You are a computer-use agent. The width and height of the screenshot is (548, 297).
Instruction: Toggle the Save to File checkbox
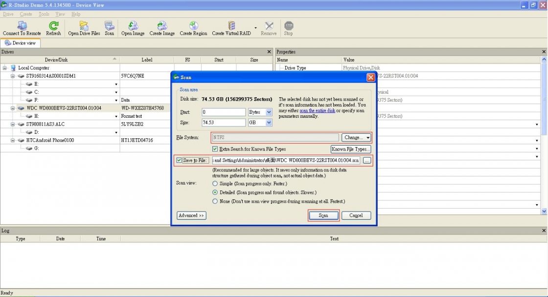coord(179,160)
